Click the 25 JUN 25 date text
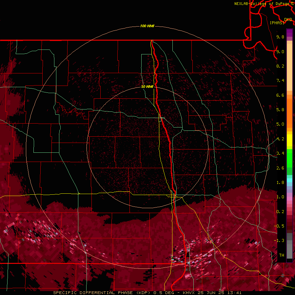The width and height of the screenshot is (295, 295). click(210, 293)
